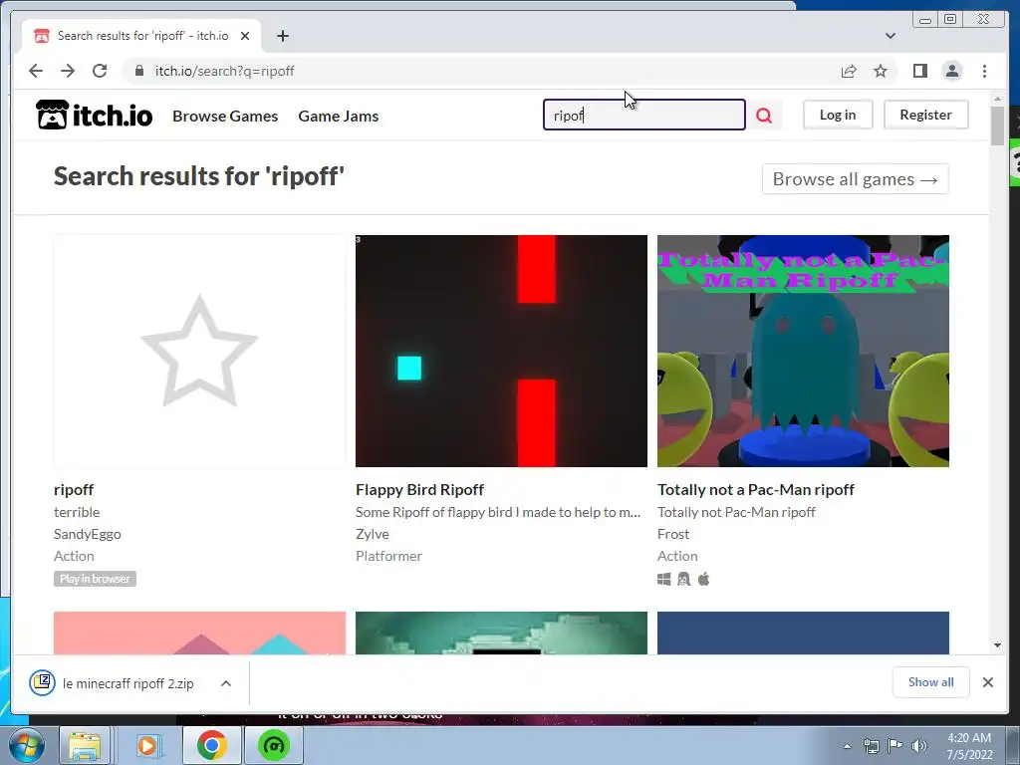This screenshot has width=1020, height=765.
Task: Bookmark this page with the star
Action: point(881,71)
